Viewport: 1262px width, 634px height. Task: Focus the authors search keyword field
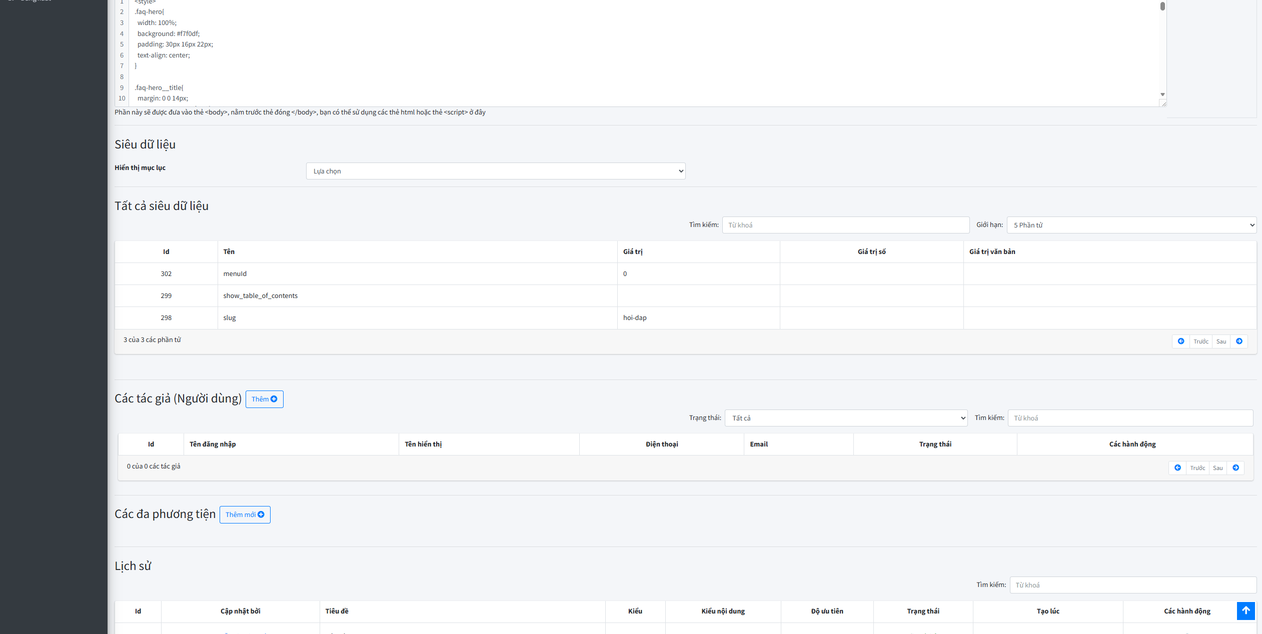point(1130,418)
